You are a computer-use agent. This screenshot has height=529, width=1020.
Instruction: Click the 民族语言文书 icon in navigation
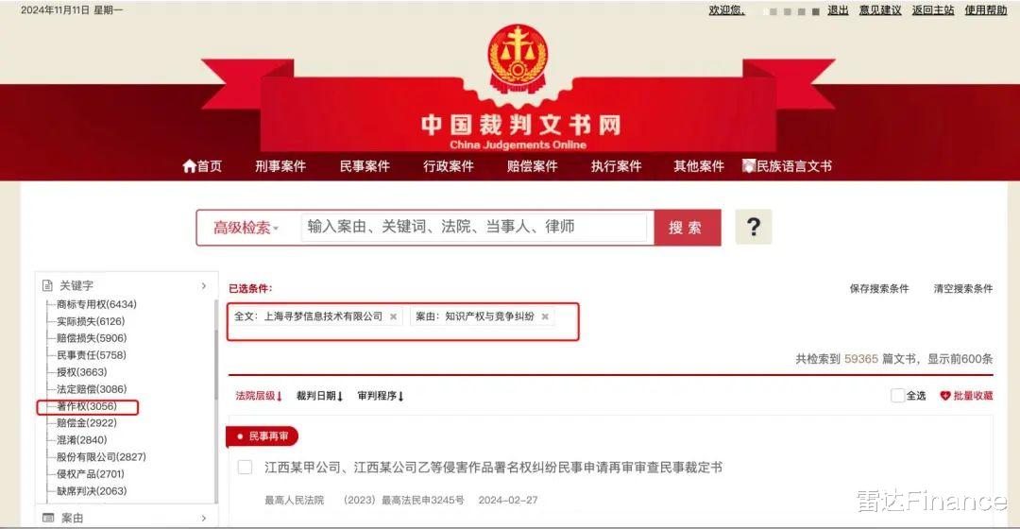pos(749,166)
